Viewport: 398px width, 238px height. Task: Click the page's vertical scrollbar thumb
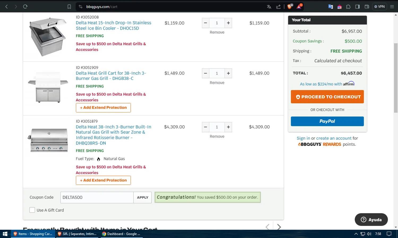[396, 78]
